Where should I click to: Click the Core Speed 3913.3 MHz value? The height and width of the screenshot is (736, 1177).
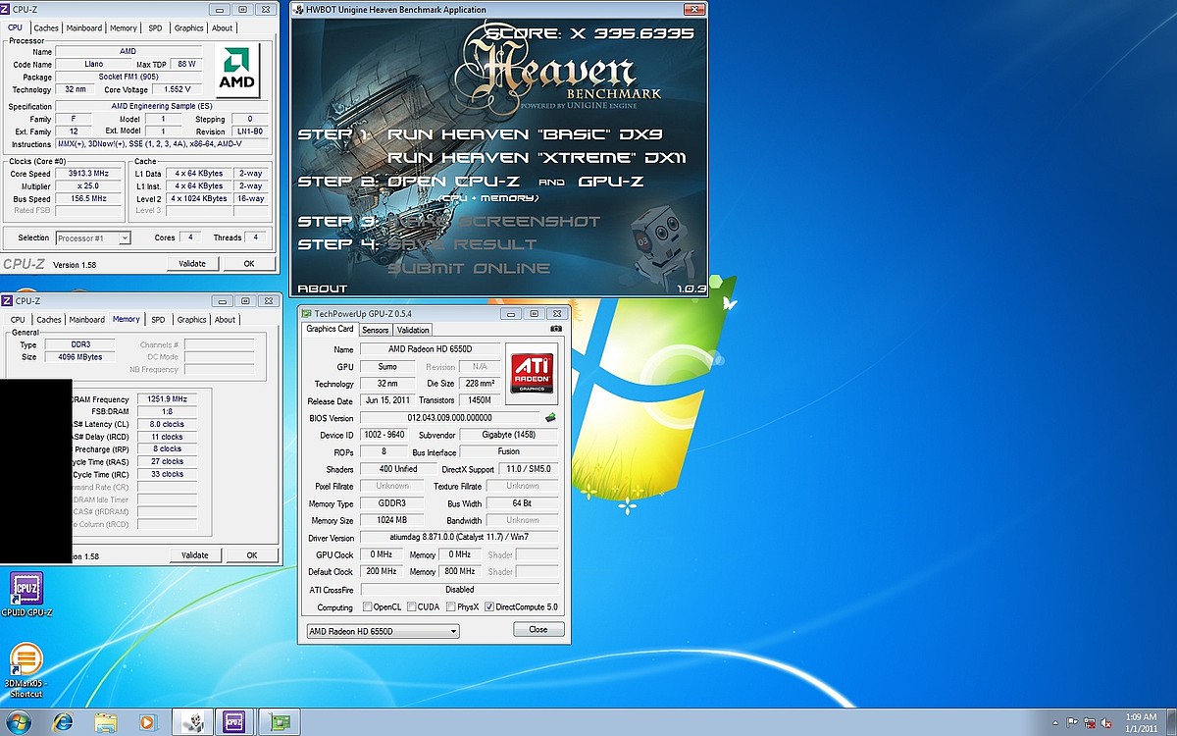86,174
